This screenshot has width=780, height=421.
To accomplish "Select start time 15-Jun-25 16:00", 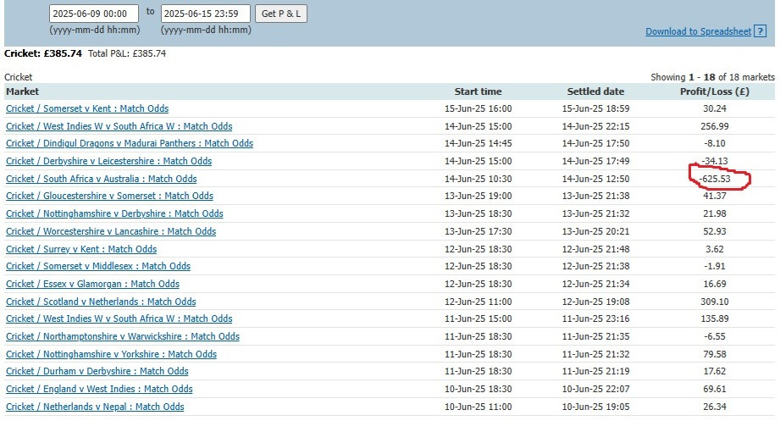I will (478, 108).
